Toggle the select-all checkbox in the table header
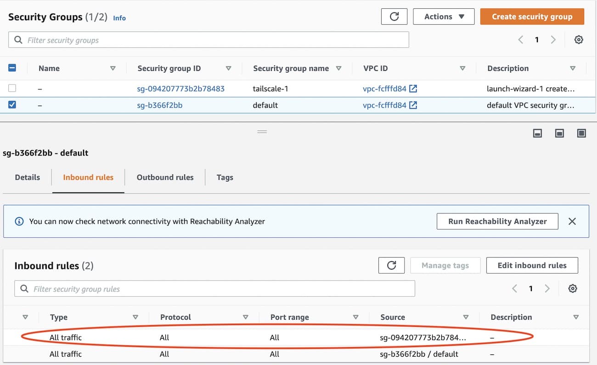Image resolution: width=597 pixels, height=365 pixels. pyautogui.click(x=12, y=68)
